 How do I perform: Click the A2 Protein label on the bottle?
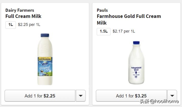[x=44, y=59]
